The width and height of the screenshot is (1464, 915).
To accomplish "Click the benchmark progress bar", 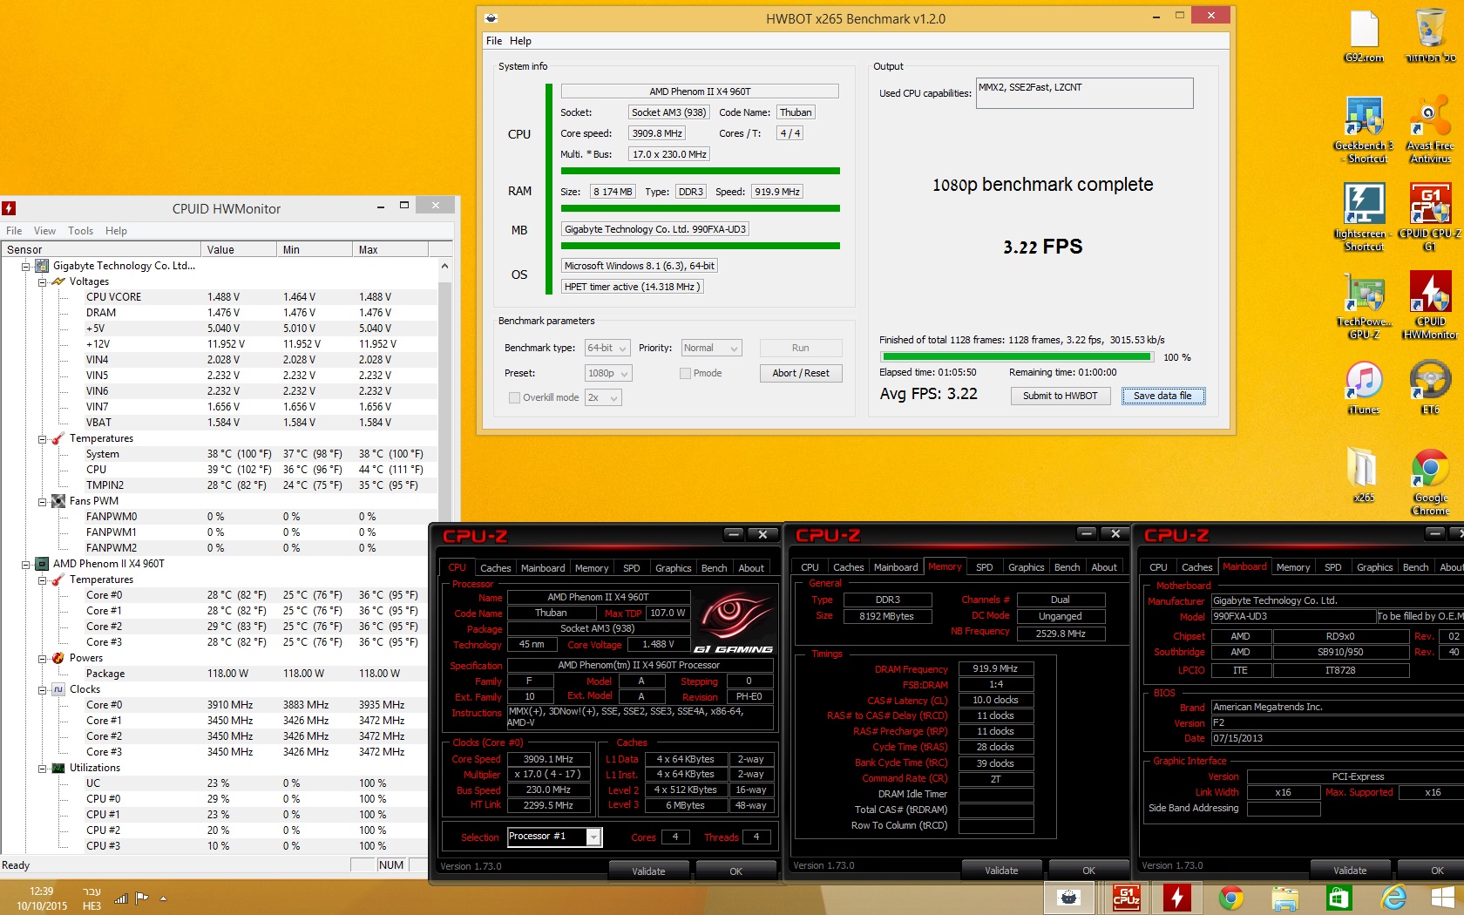I will (1016, 356).
